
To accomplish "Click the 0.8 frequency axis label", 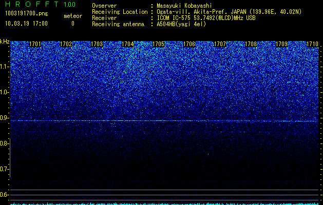I will [x=4, y=143].
